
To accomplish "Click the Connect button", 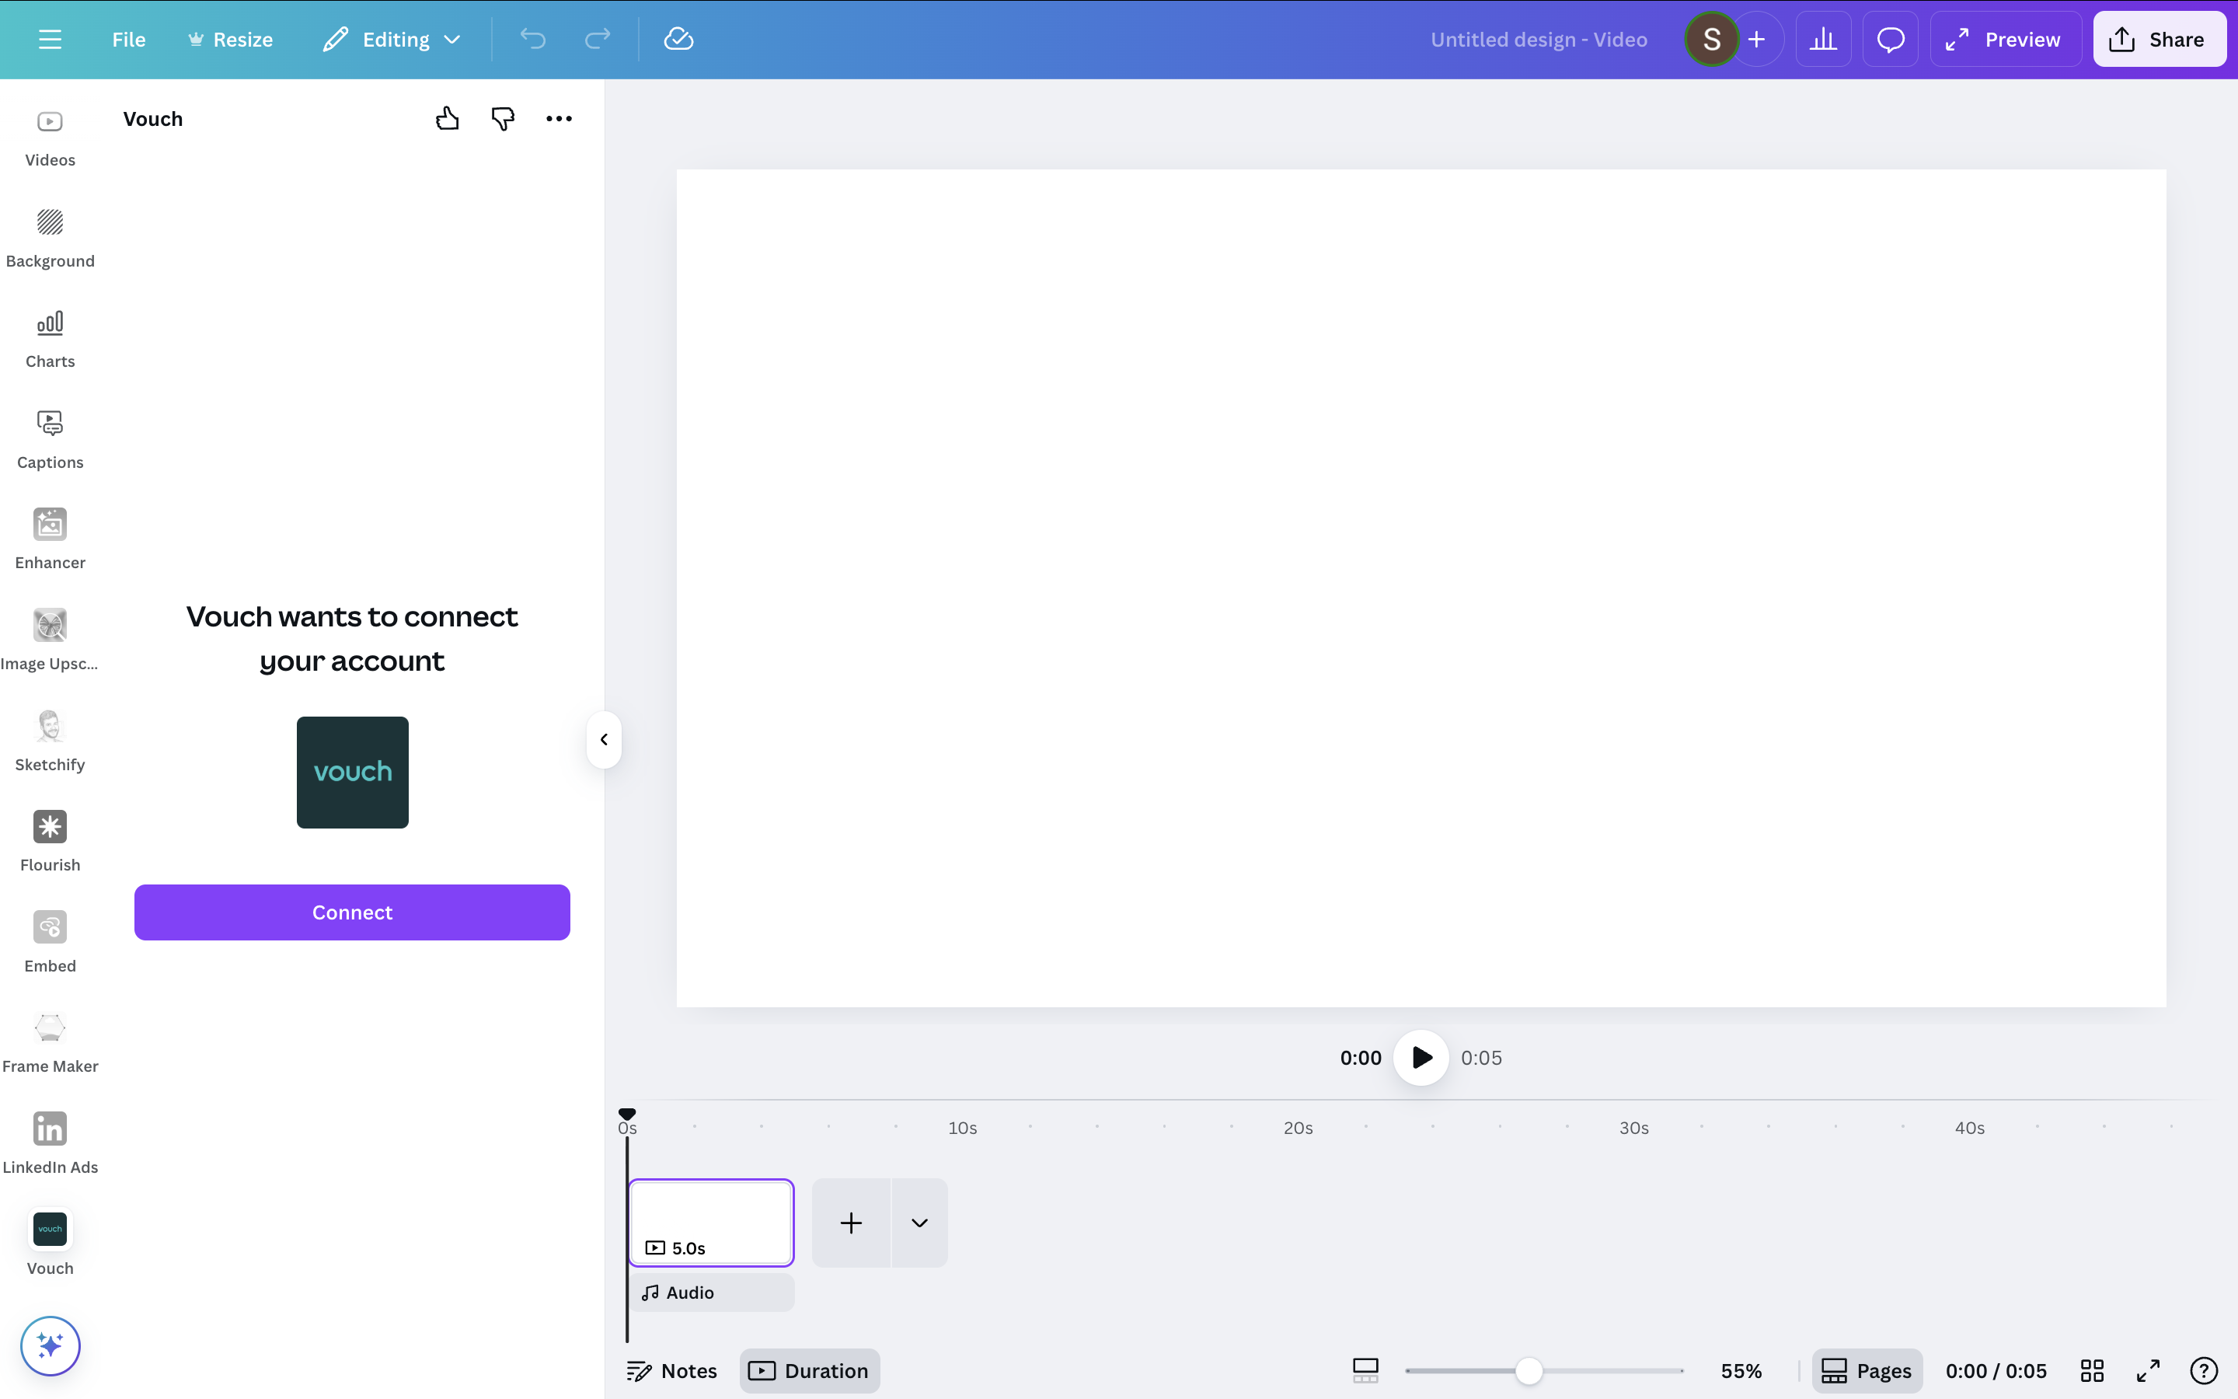I will (352, 912).
